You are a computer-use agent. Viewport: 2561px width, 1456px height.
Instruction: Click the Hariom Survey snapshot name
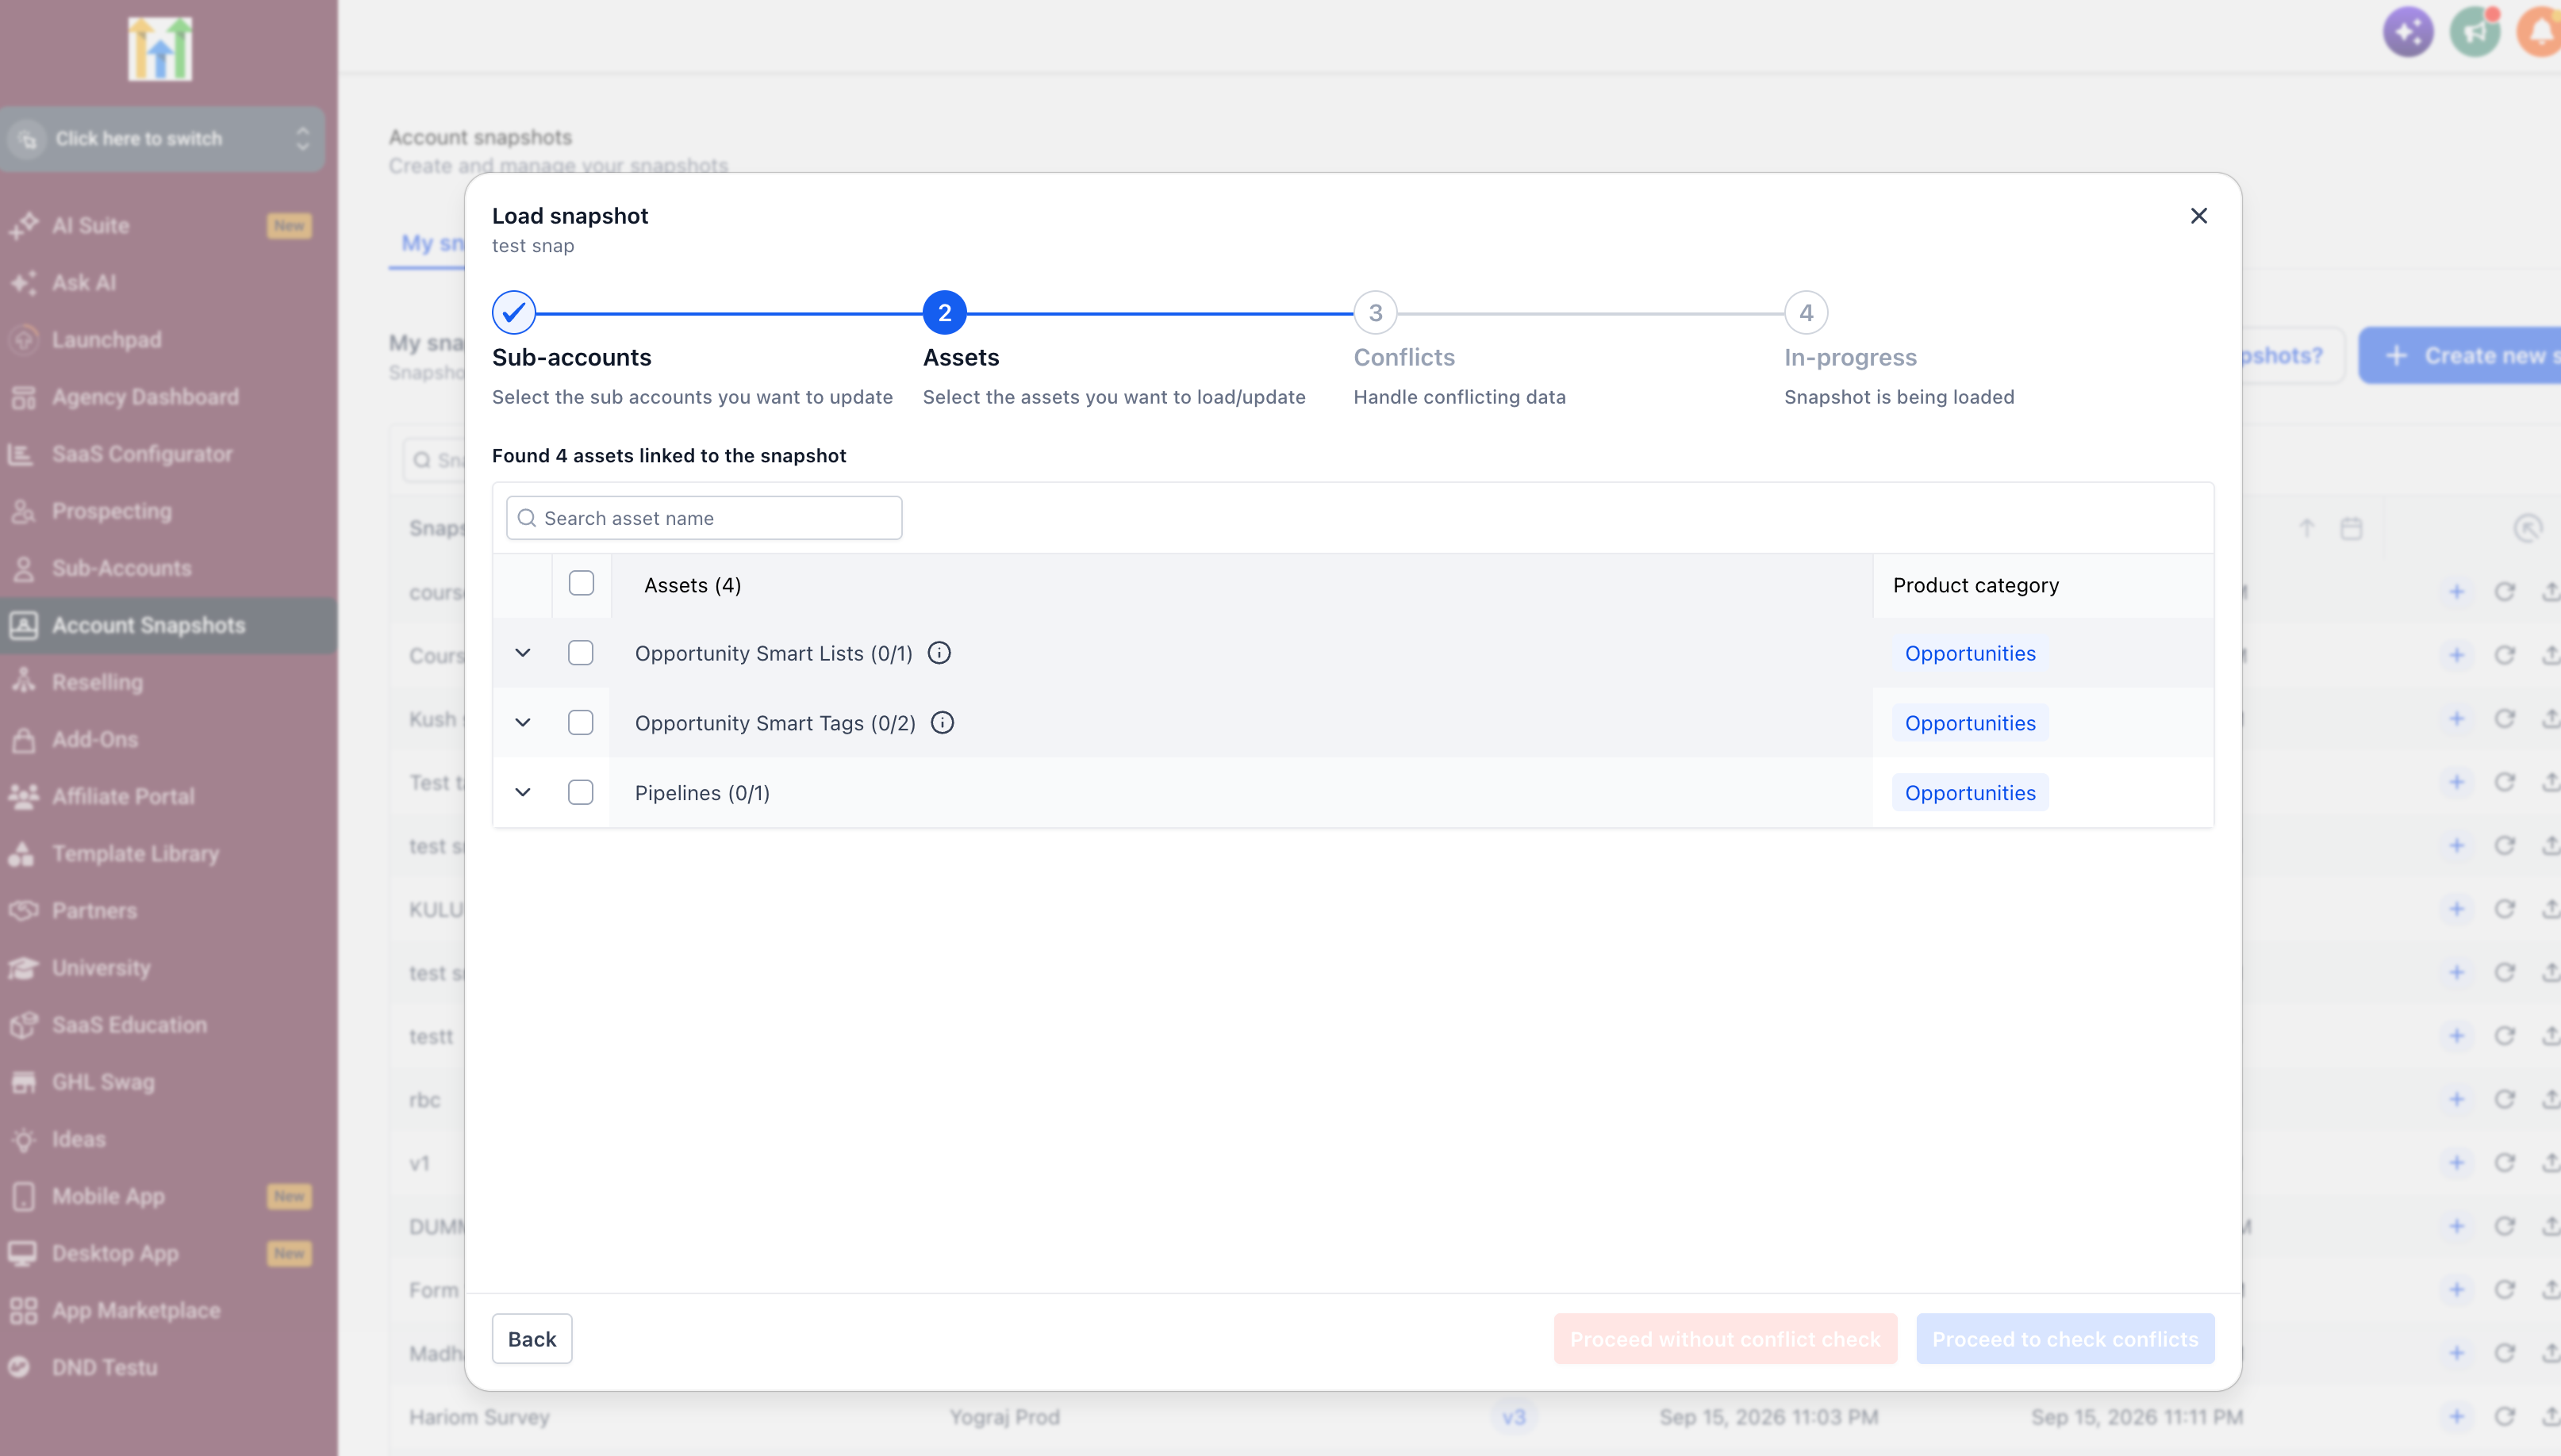click(x=479, y=1416)
